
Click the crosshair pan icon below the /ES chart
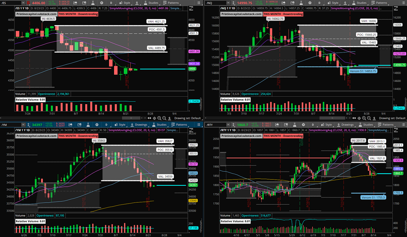pyautogui.click(x=154, y=118)
